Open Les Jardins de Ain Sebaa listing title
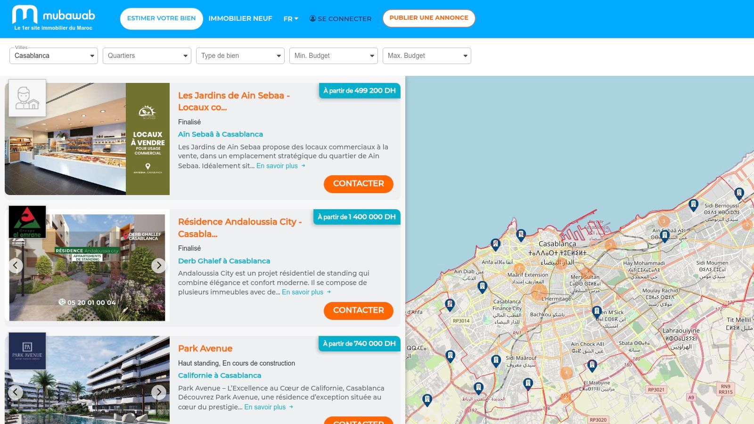This screenshot has height=424, width=754. [234, 101]
